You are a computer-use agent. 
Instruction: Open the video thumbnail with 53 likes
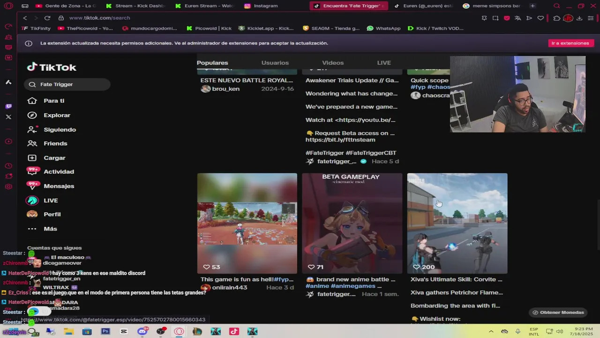pos(247,223)
